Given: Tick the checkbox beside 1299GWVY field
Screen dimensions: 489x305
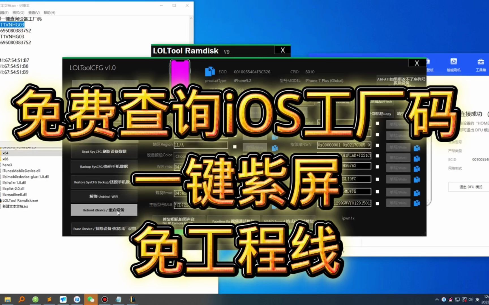Looking at the screenshot, I should 377,203.
